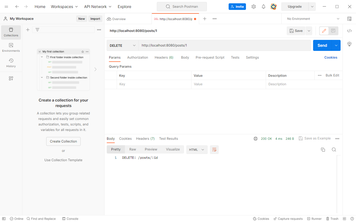Open the notifications bell
Screen dimensions: 356x222
264,7
